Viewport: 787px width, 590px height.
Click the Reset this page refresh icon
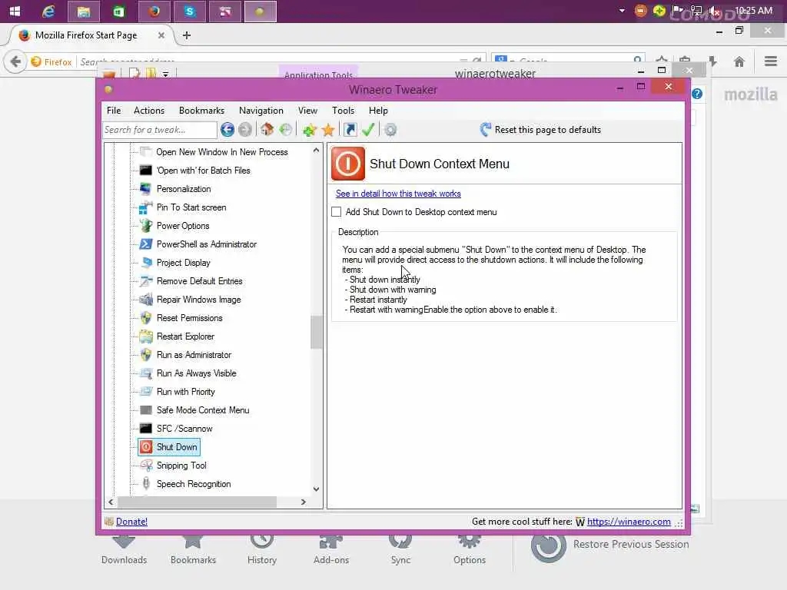[x=486, y=129]
